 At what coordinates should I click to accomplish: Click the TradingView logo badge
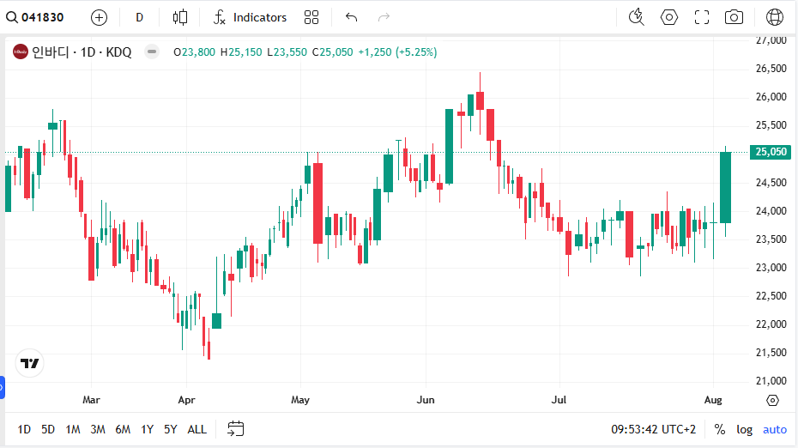click(x=29, y=363)
